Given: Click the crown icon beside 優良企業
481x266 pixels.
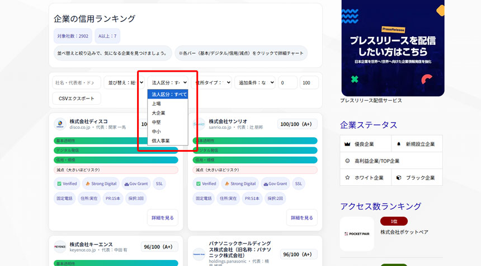Looking at the screenshot, I should [347, 144].
